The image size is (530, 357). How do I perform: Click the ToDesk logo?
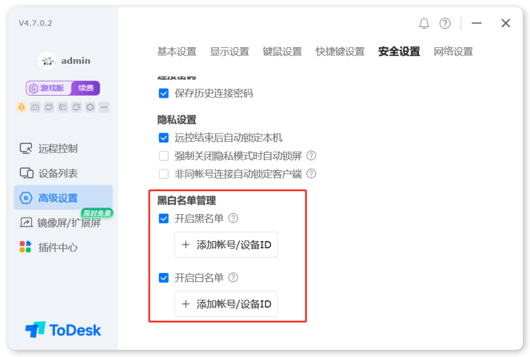point(63,330)
